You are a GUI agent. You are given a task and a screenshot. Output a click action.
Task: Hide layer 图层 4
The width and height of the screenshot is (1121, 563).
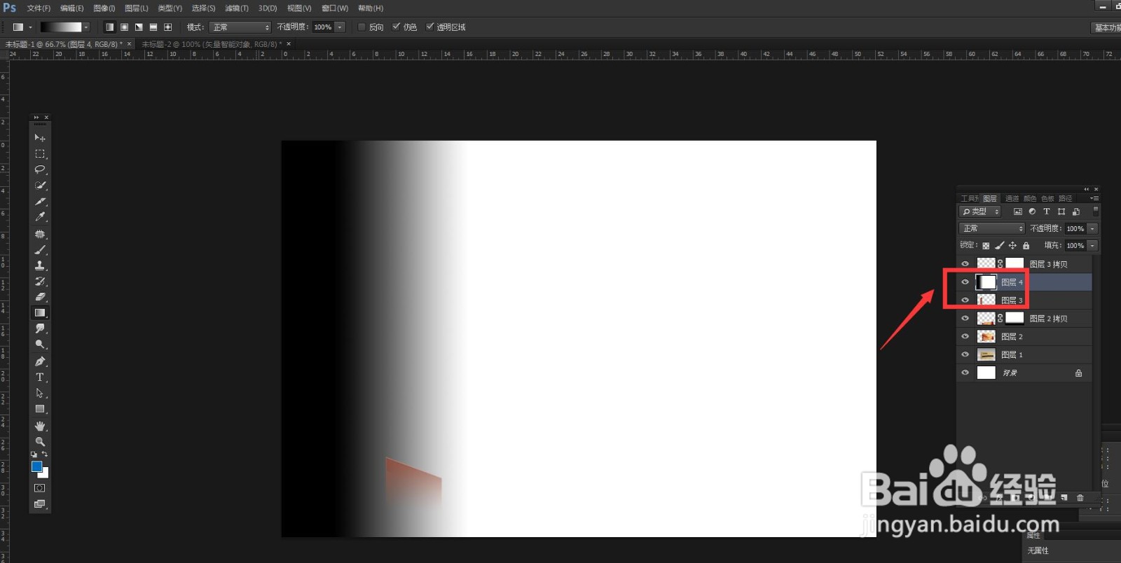tap(965, 282)
